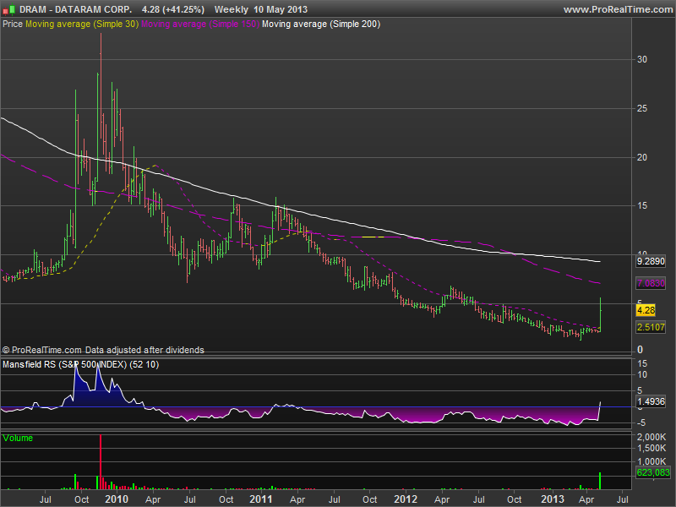Open the www.ProRealTime.com link
The image size is (676, 507).
[x=616, y=9]
